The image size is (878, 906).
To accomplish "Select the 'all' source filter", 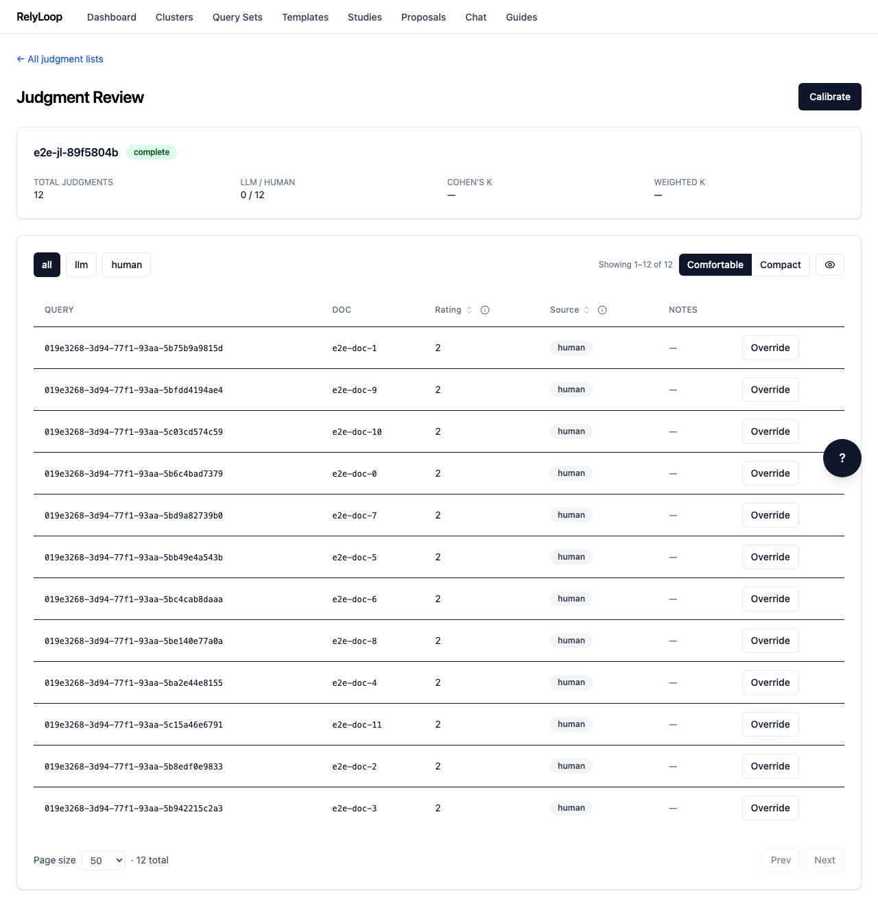I will click(x=47, y=265).
